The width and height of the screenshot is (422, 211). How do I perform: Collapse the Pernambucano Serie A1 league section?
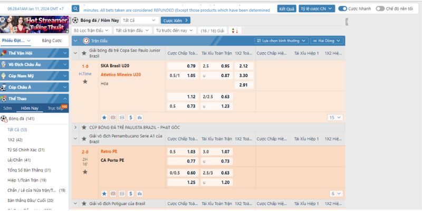75,139
